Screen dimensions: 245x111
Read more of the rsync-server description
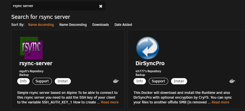110,102
